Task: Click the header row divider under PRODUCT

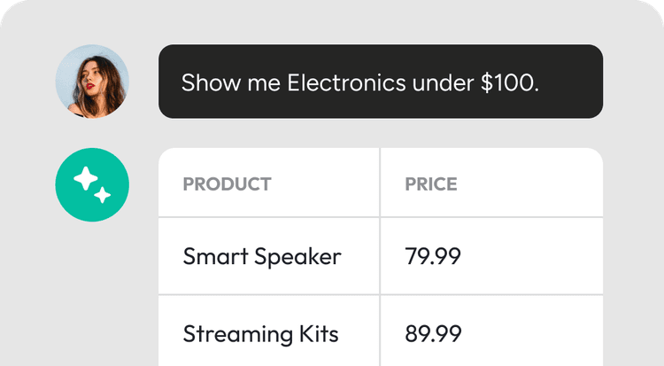Action: 269,217
